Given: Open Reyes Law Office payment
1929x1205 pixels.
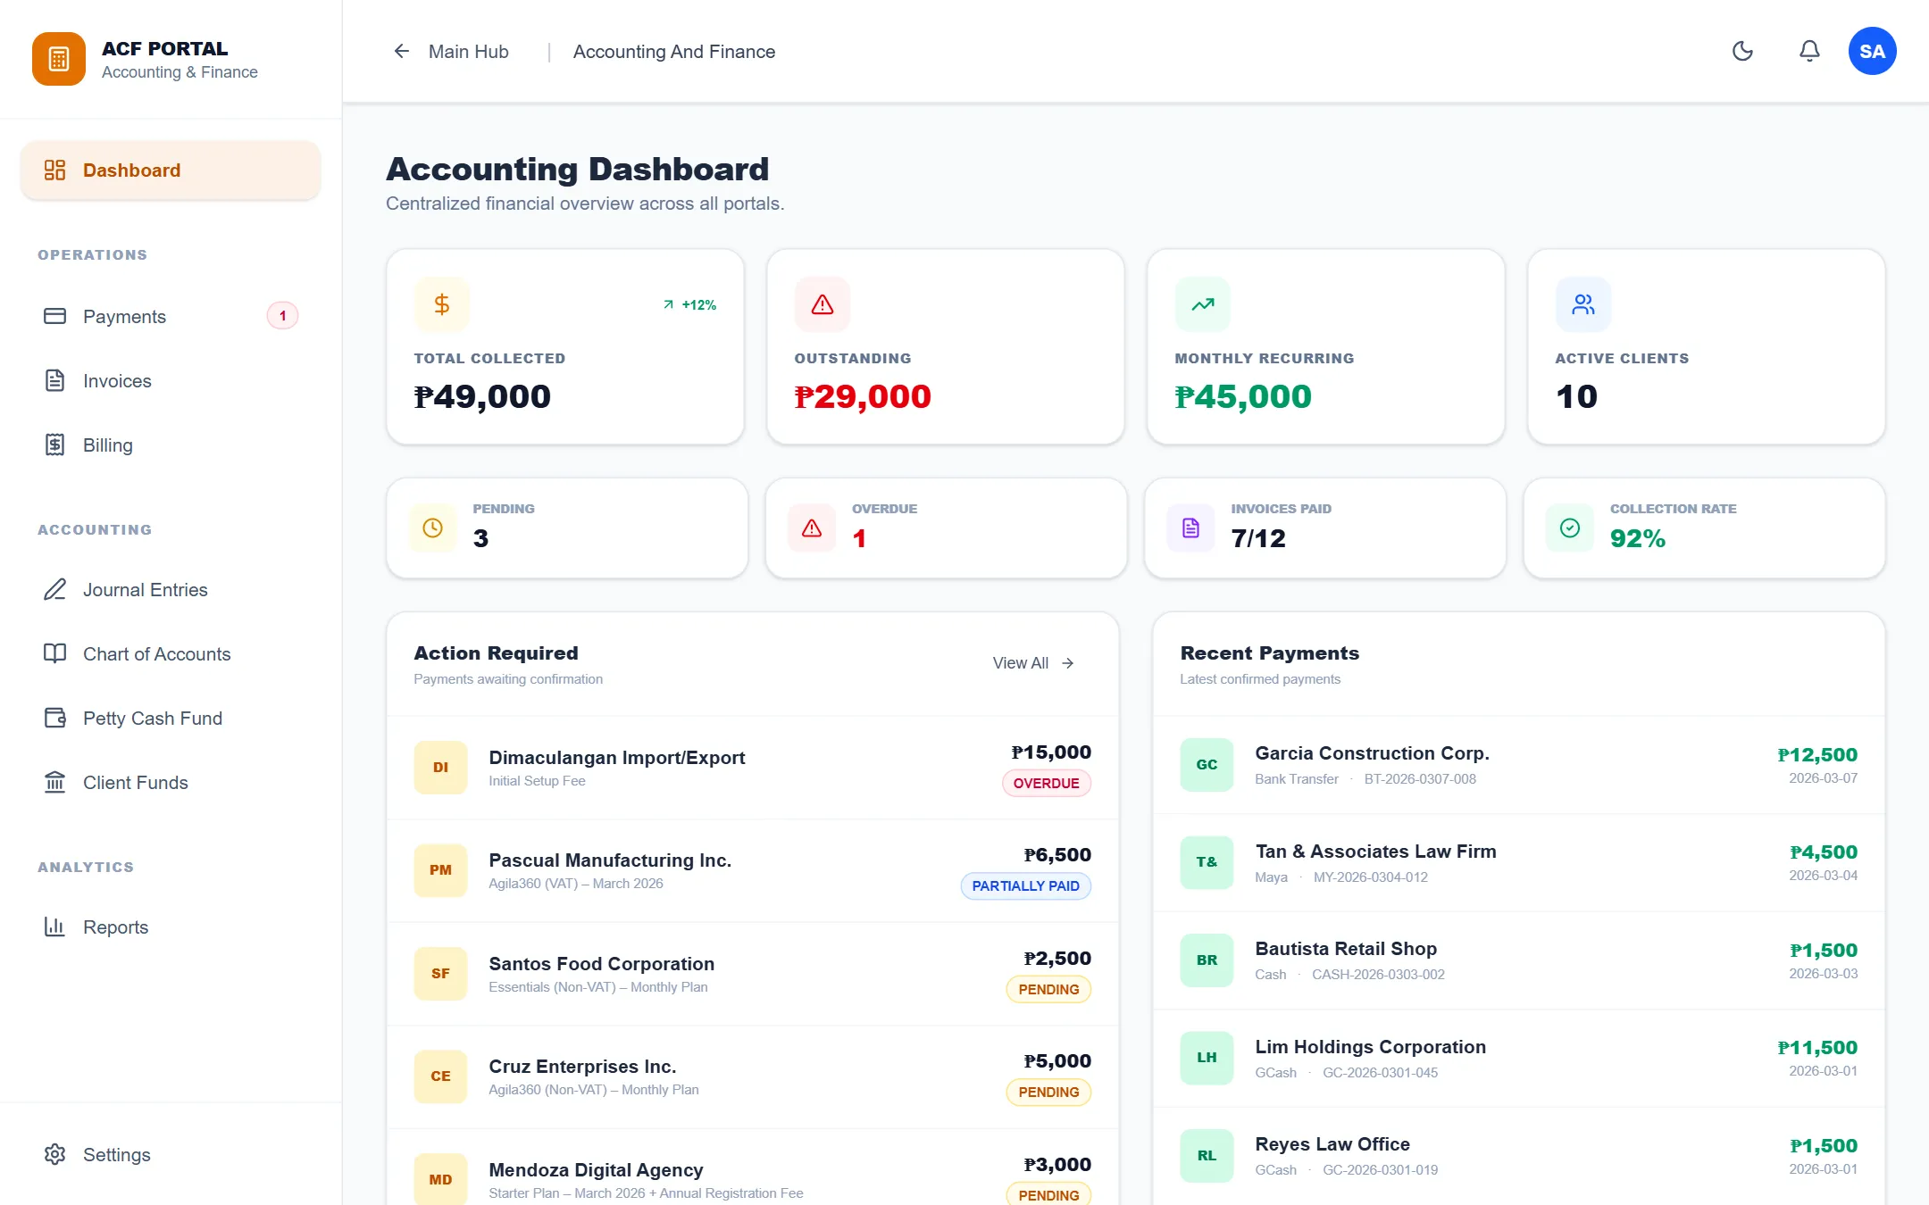Looking at the screenshot, I should [1518, 1156].
